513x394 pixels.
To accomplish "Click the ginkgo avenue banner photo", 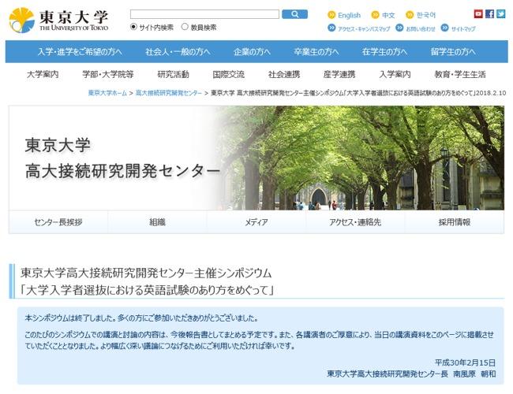I will point(360,158).
